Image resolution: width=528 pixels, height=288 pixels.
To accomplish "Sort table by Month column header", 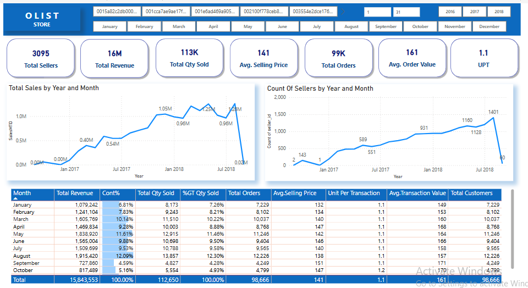I will coord(32,195).
